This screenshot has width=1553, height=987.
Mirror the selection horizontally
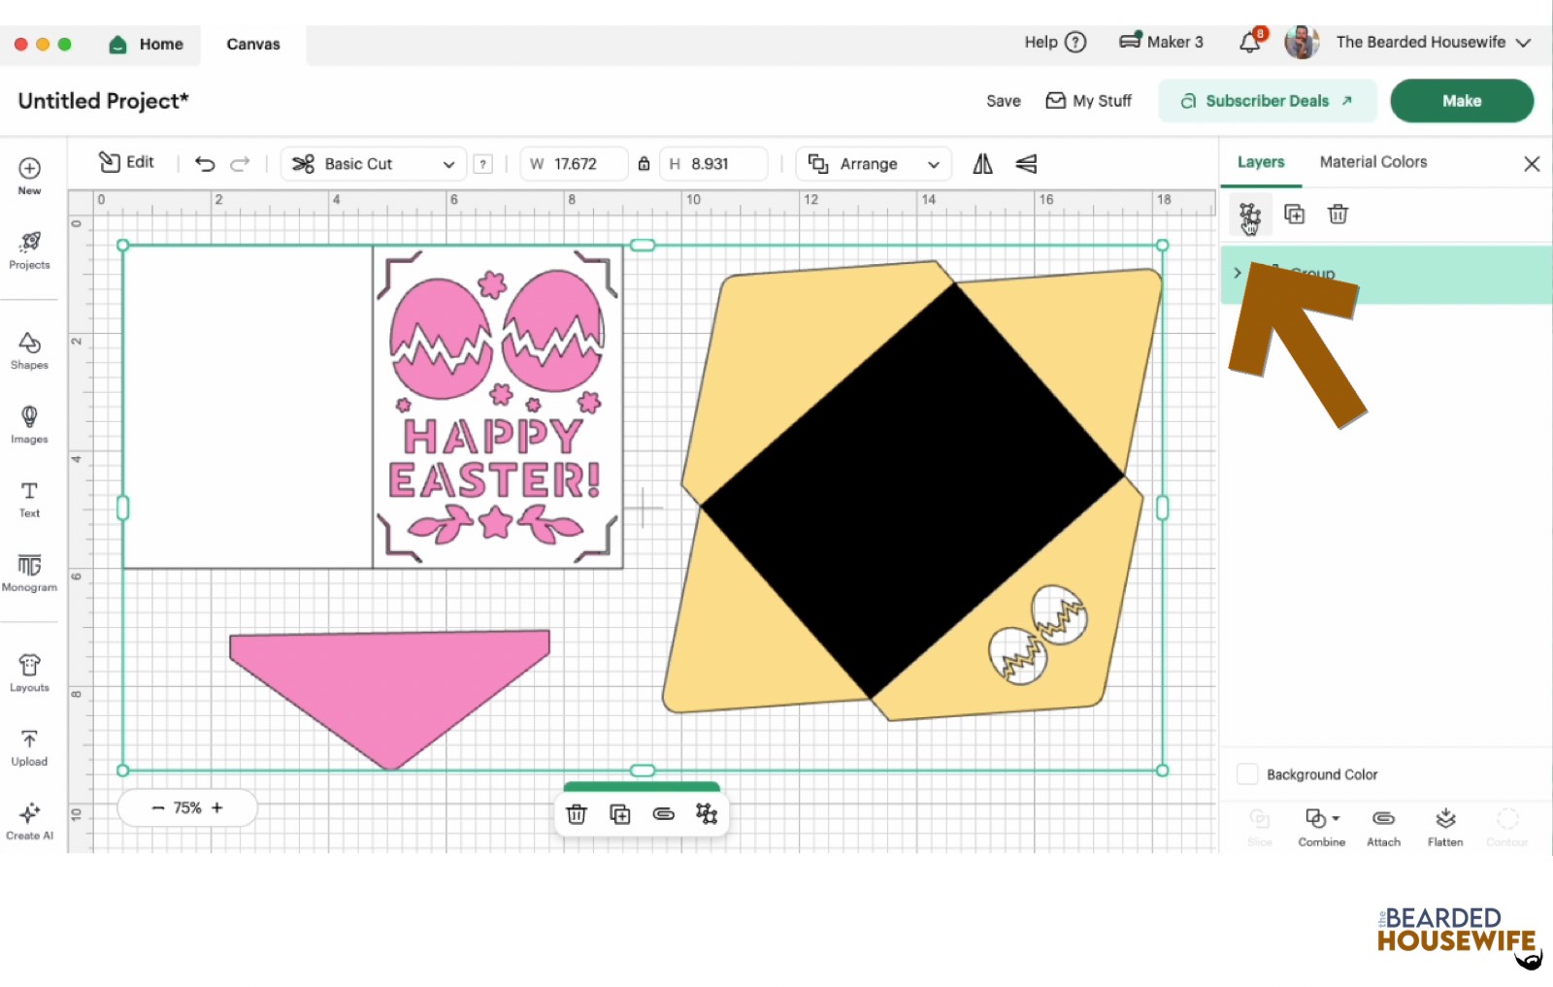pyautogui.click(x=981, y=164)
